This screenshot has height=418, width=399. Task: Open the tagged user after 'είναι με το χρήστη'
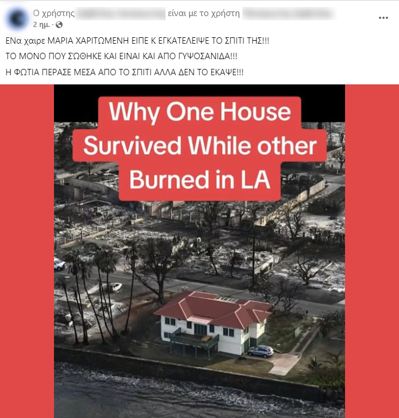[x=289, y=14]
